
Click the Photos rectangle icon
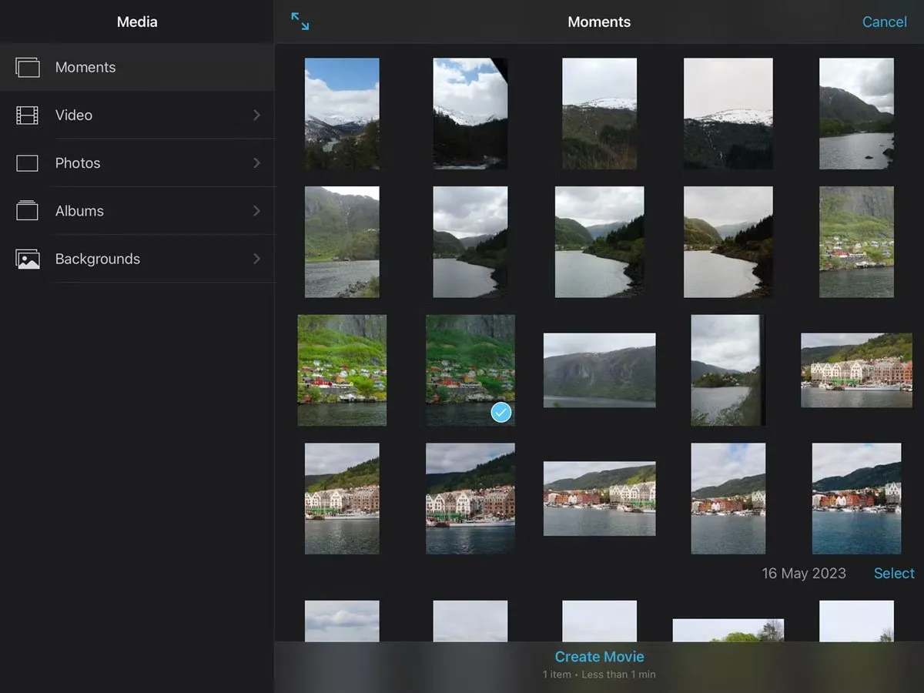pos(27,163)
